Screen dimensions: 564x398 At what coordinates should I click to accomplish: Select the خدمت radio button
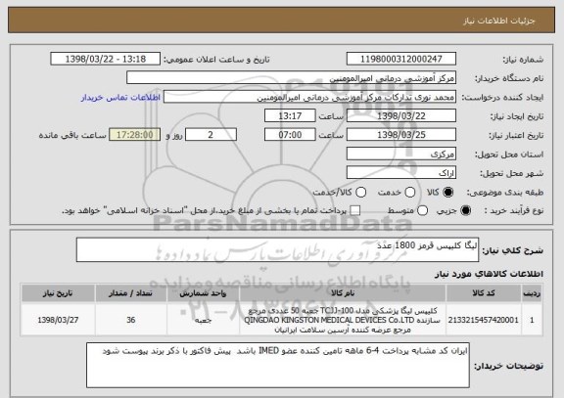point(410,193)
